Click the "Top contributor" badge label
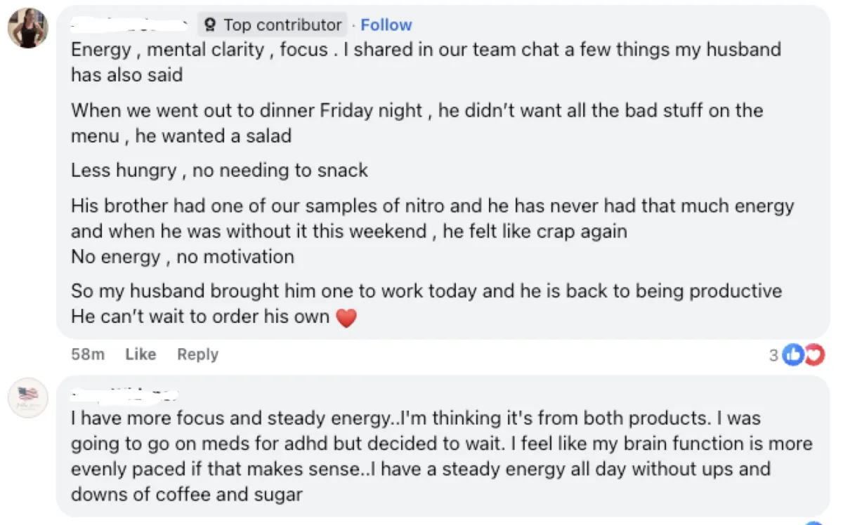 coord(282,25)
